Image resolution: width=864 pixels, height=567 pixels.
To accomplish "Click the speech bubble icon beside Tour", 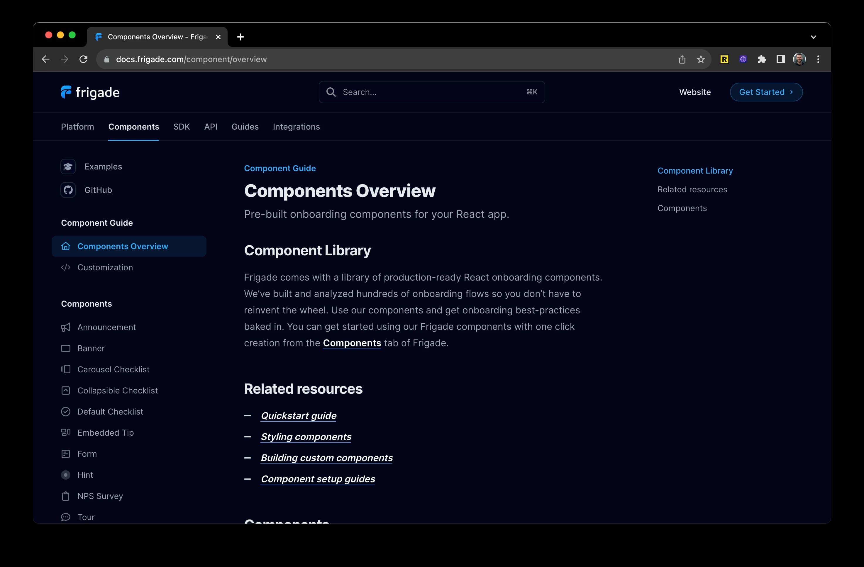I will [66, 517].
